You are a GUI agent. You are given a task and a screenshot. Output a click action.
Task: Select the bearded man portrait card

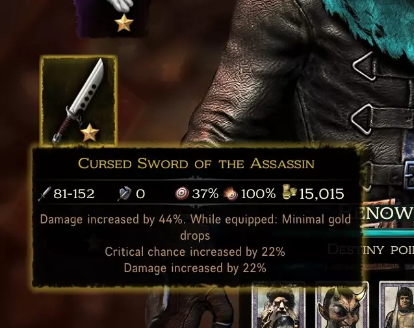(279, 305)
